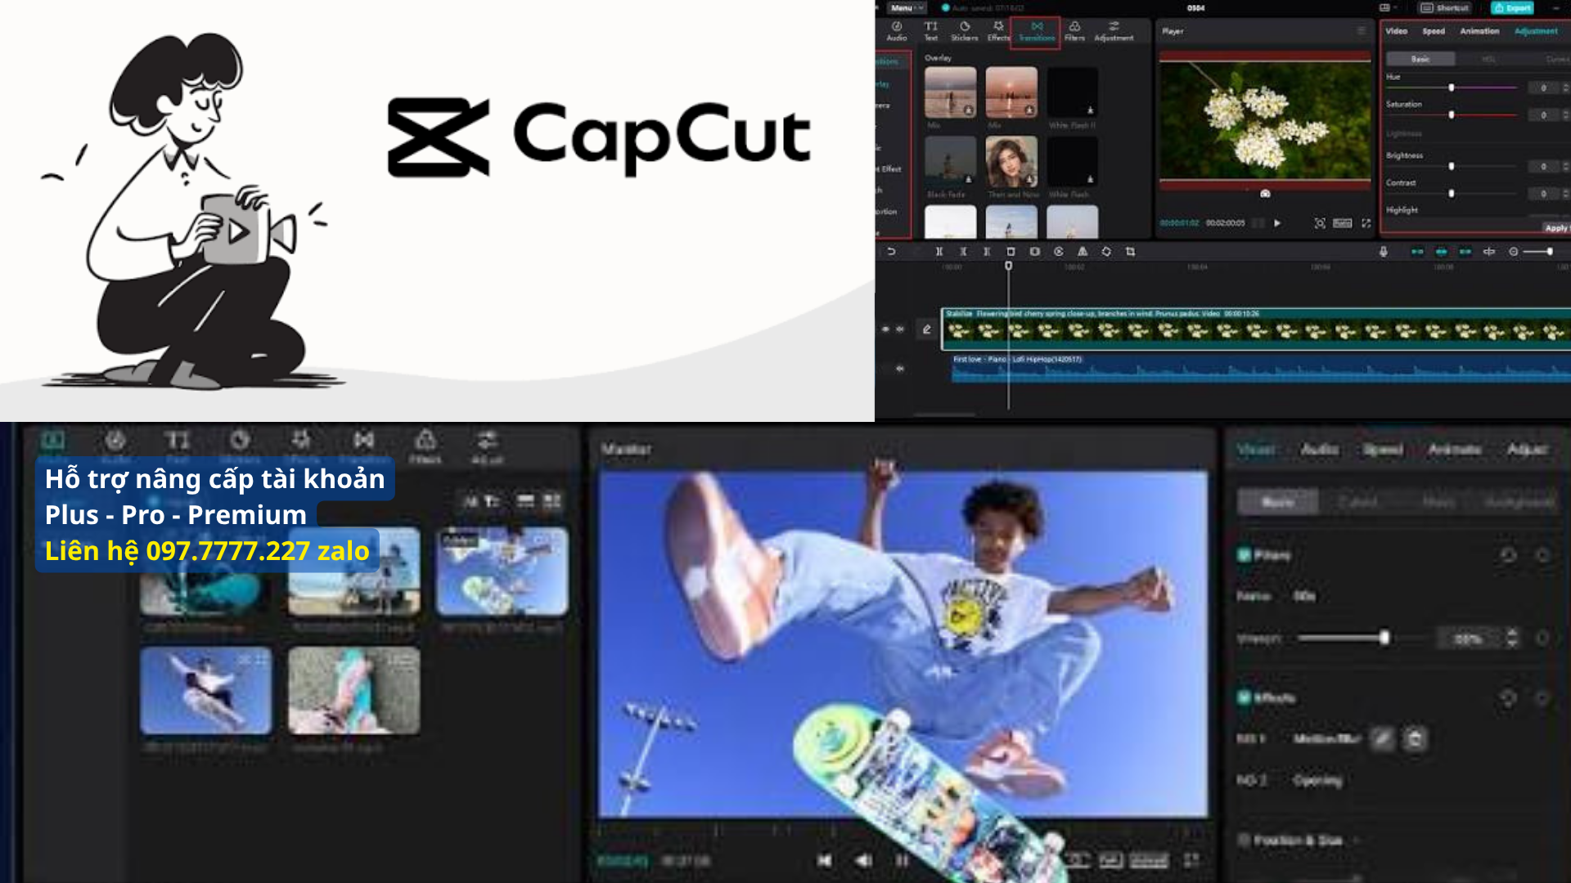Image resolution: width=1571 pixels, height=883 pixels.
Task: Click the Strength slider handle in lower inspector
Action: tap(1384, 638)
